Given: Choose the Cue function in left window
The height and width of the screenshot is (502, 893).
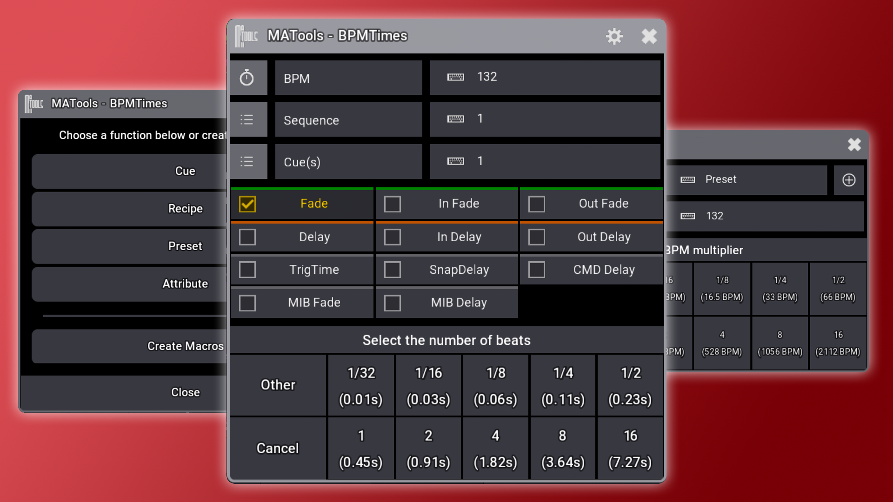Looking at the screenshot, I should pos(129,171).
